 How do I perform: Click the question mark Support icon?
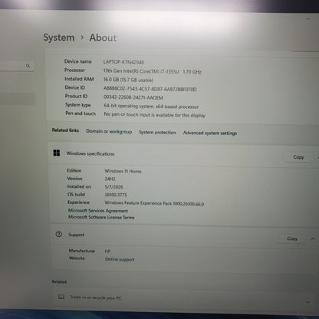click(x=59, y=234)
